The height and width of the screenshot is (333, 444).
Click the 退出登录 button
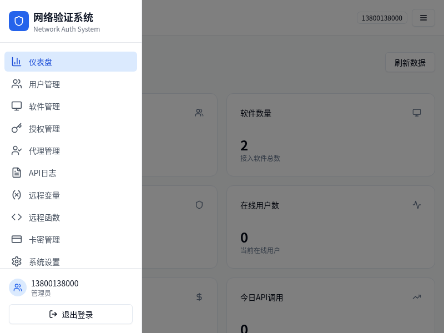pyautogui.click(x=71, y=314)
